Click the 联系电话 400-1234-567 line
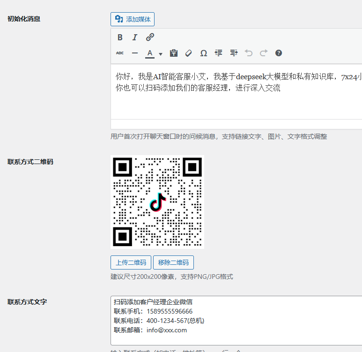The image size is (362, 352). click(159, 321)
